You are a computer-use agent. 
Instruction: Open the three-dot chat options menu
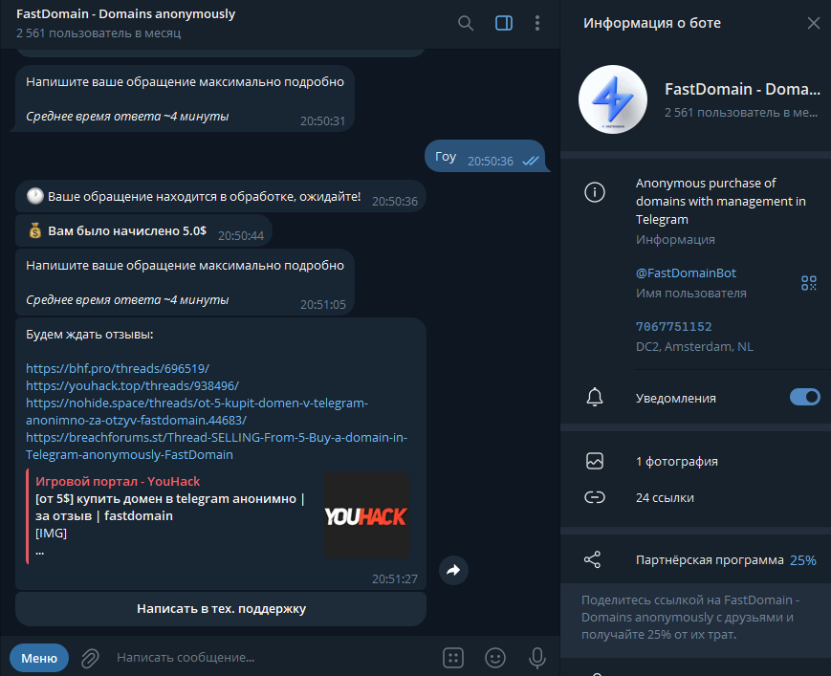tap(537, 23)
